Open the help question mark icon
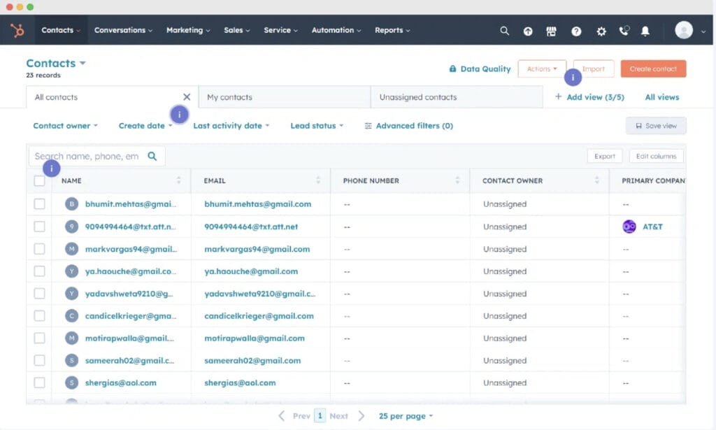The width and height of the screenshot is (716, 430). (x=576, y=31)
